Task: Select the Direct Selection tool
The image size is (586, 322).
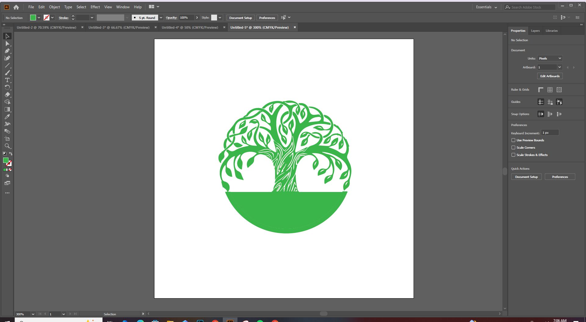Action: click(7, 44)
